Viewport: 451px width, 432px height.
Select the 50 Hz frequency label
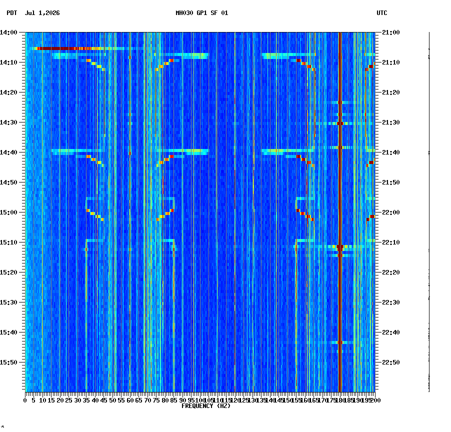113,400
